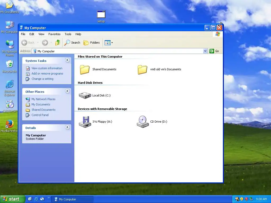Minimize the My Computer window

pyautogui.click(x=207, y=27)
